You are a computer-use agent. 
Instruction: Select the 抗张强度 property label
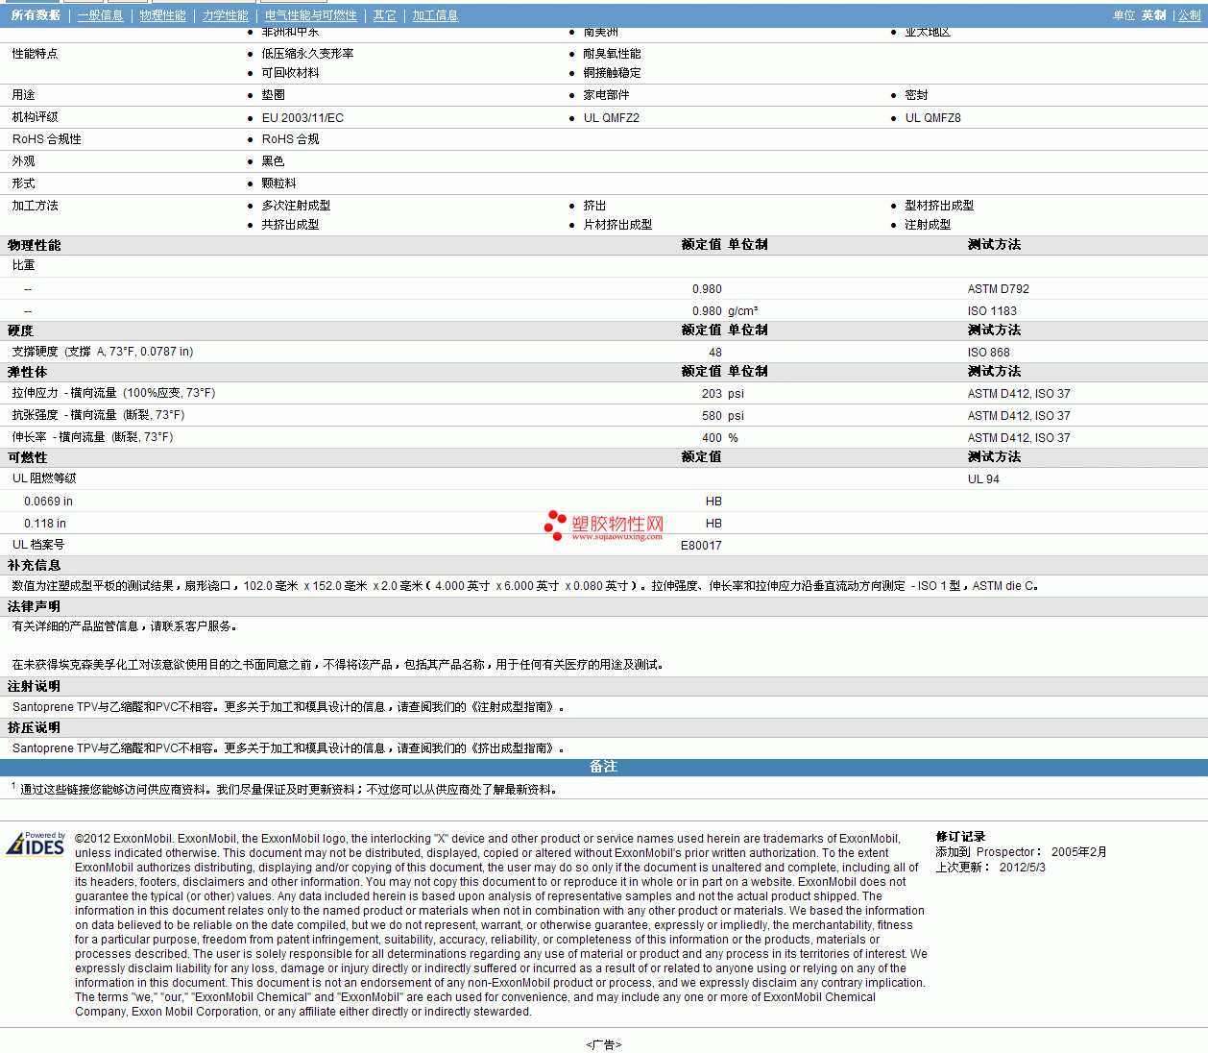pos(98,415)
